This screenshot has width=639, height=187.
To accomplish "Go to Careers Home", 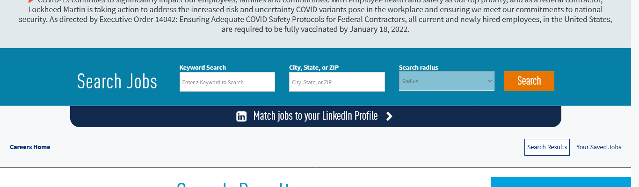I will click(x=30, y=147).
